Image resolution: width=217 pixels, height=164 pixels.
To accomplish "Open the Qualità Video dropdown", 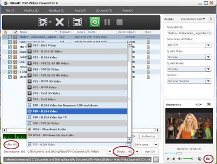I will click(208, 57).
